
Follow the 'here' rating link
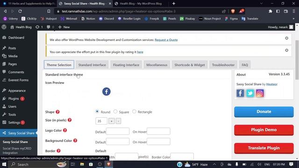coord(140,52)
